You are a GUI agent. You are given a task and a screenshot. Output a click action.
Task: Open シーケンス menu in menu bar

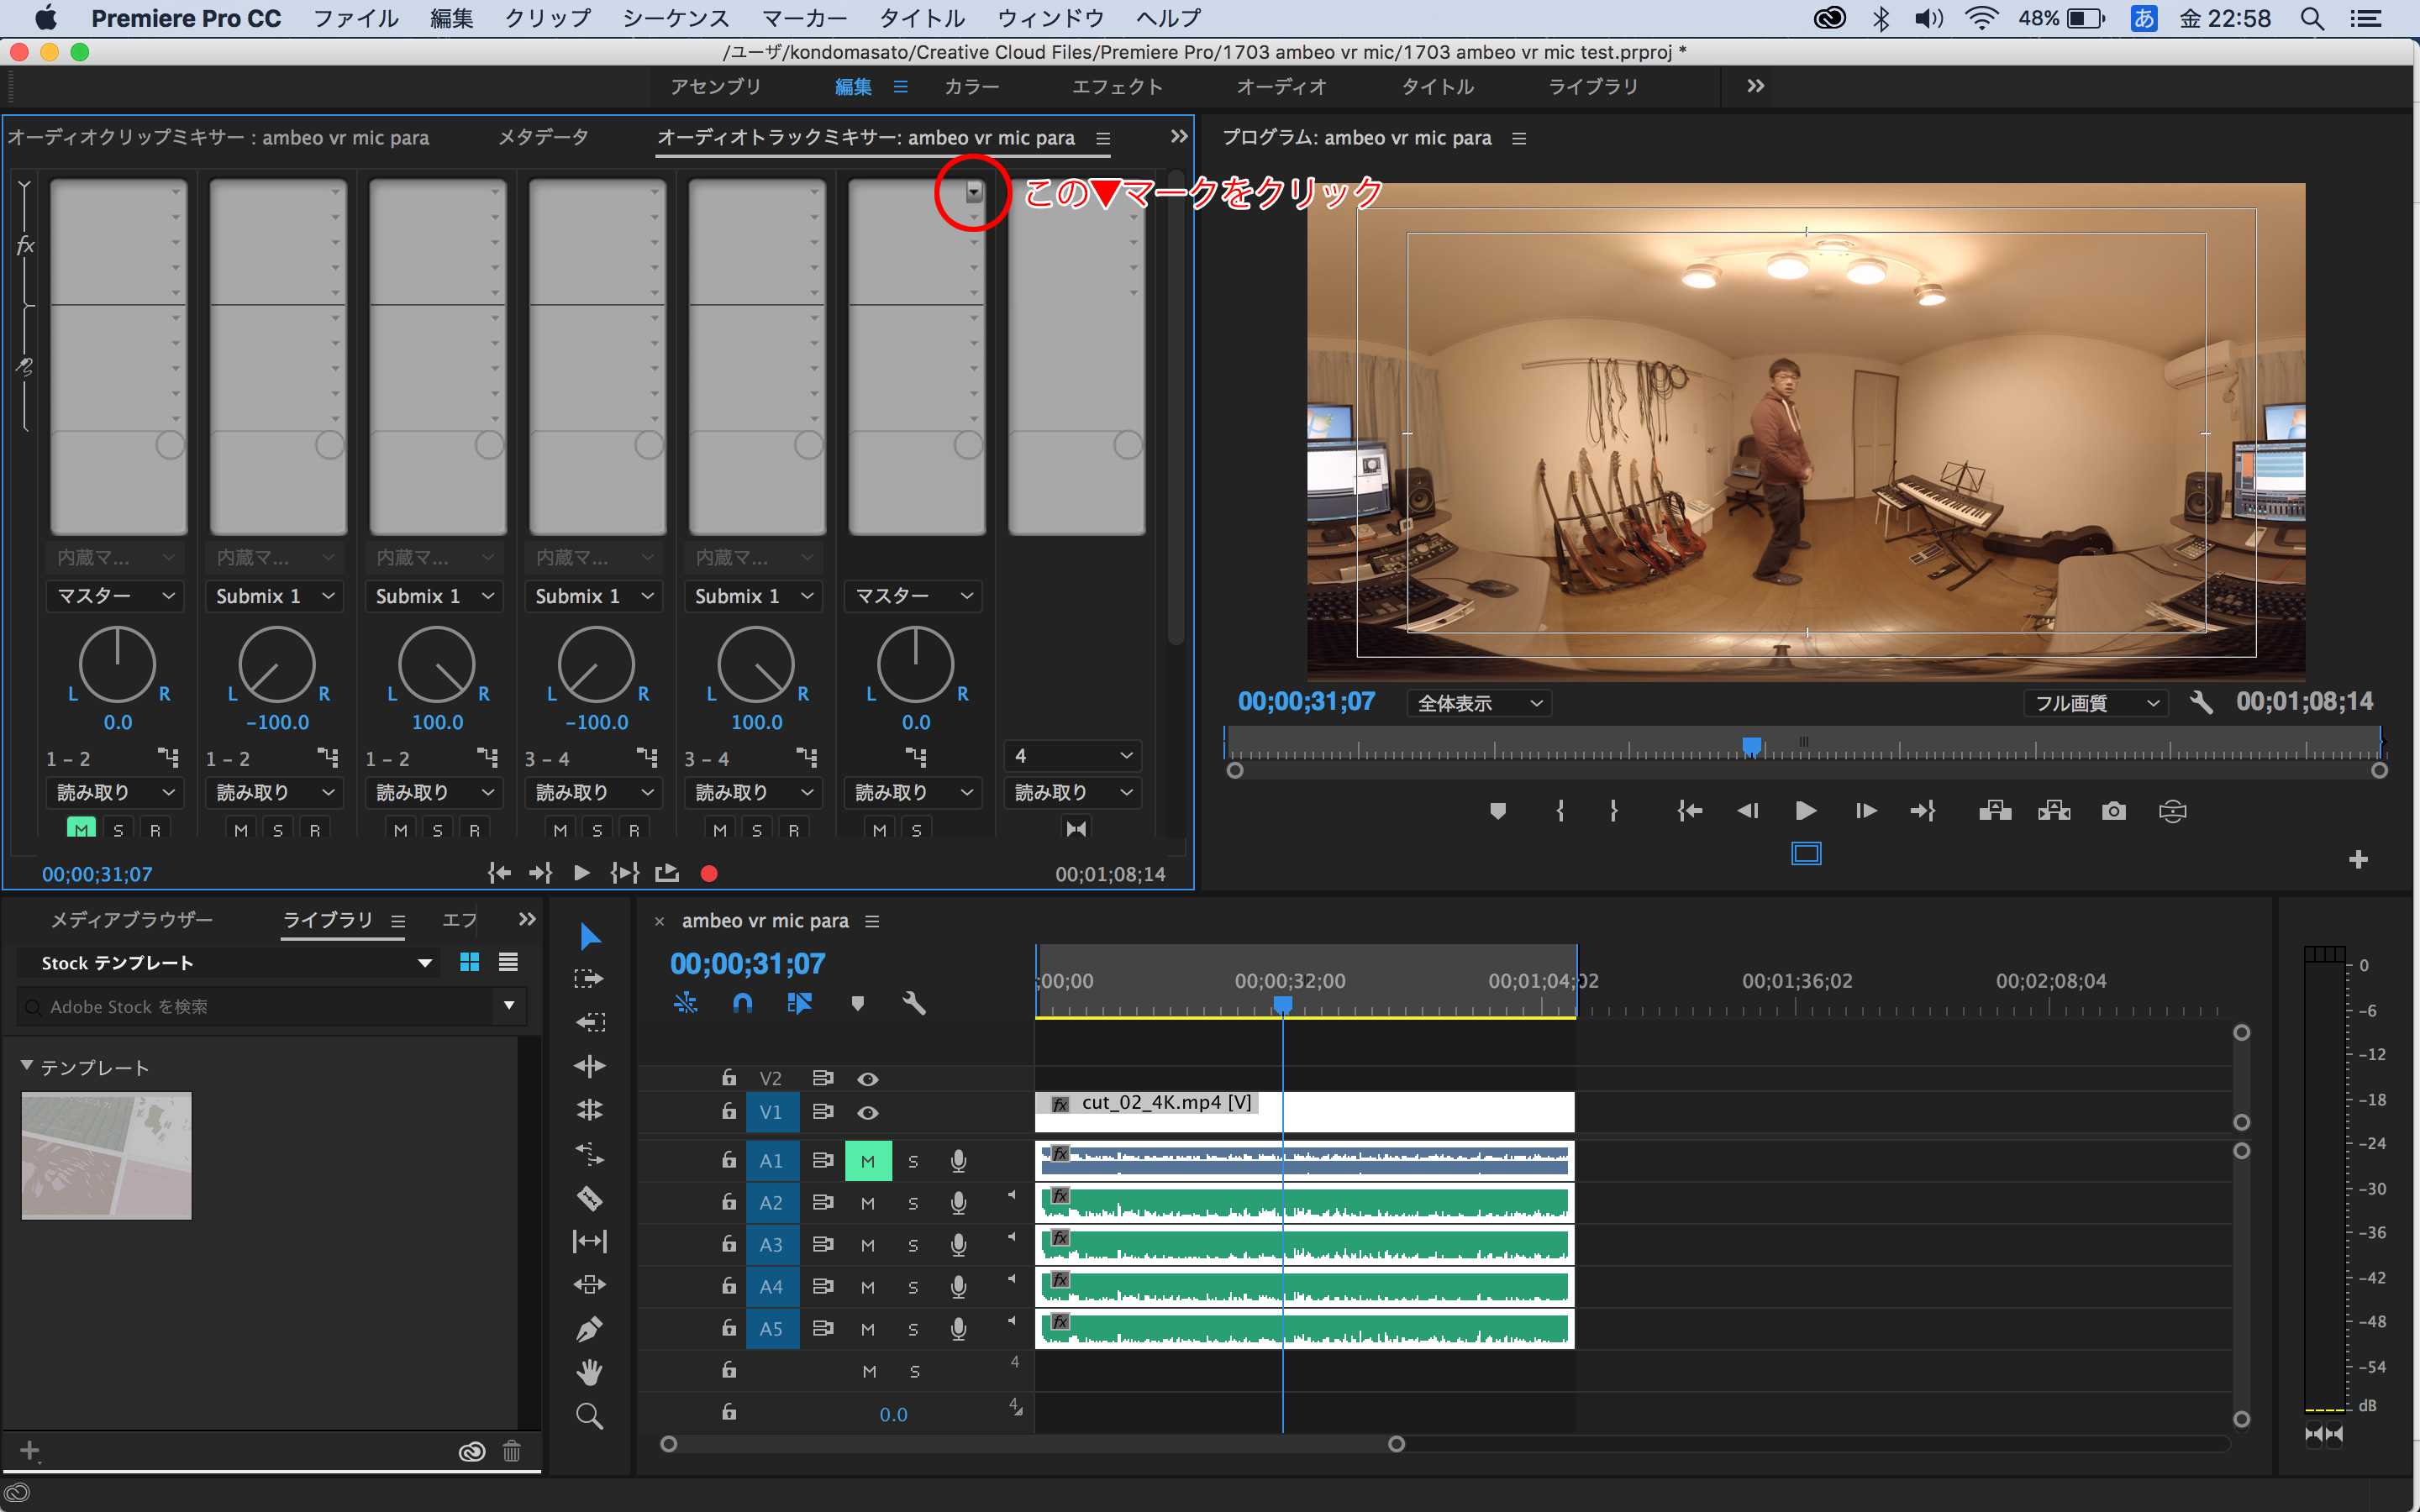[x=676, y=18]
